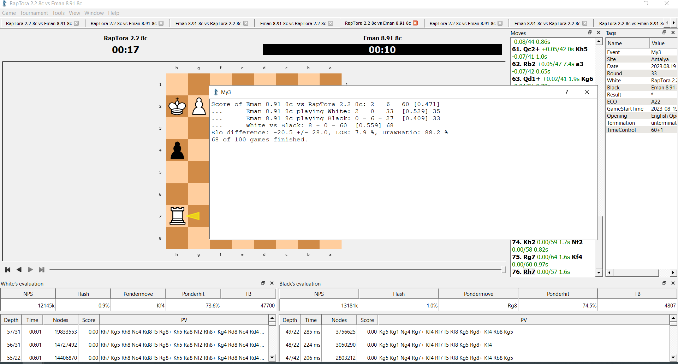
Task: Open the Help menu
Action: (x=114, y=13)
